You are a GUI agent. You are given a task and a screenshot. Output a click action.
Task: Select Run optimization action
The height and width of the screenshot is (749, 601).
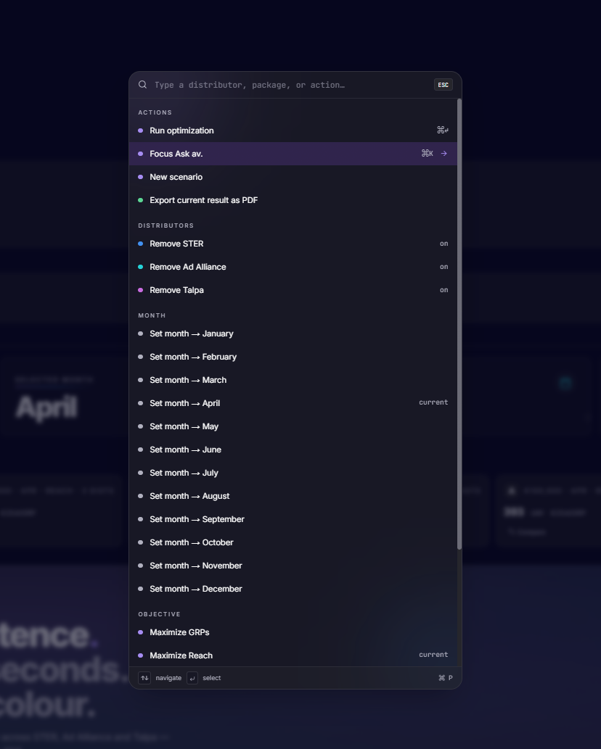click(x=293, y=131)
